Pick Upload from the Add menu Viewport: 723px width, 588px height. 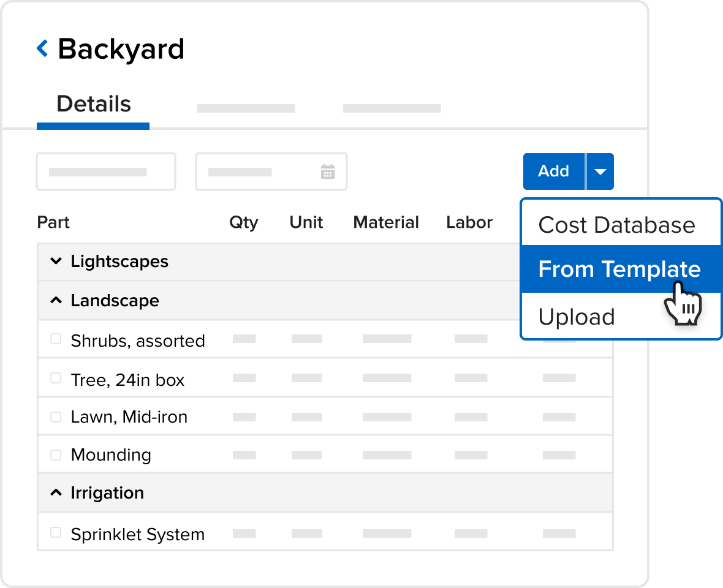point(621,317)
